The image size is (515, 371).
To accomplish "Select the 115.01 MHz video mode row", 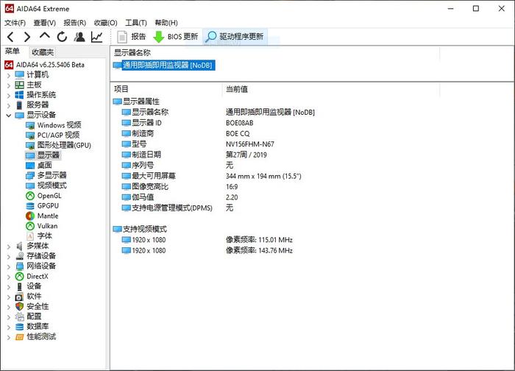I will point(207,240).
